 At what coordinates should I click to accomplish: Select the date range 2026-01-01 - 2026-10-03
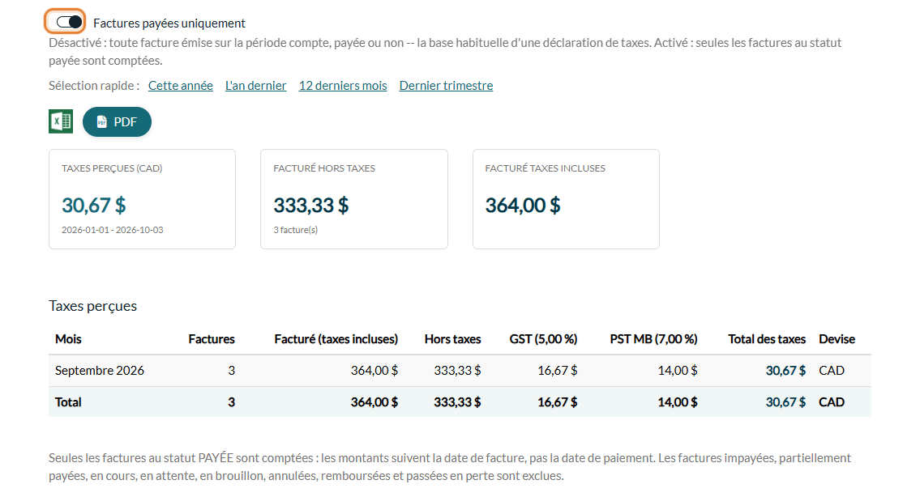click(113, 230)
